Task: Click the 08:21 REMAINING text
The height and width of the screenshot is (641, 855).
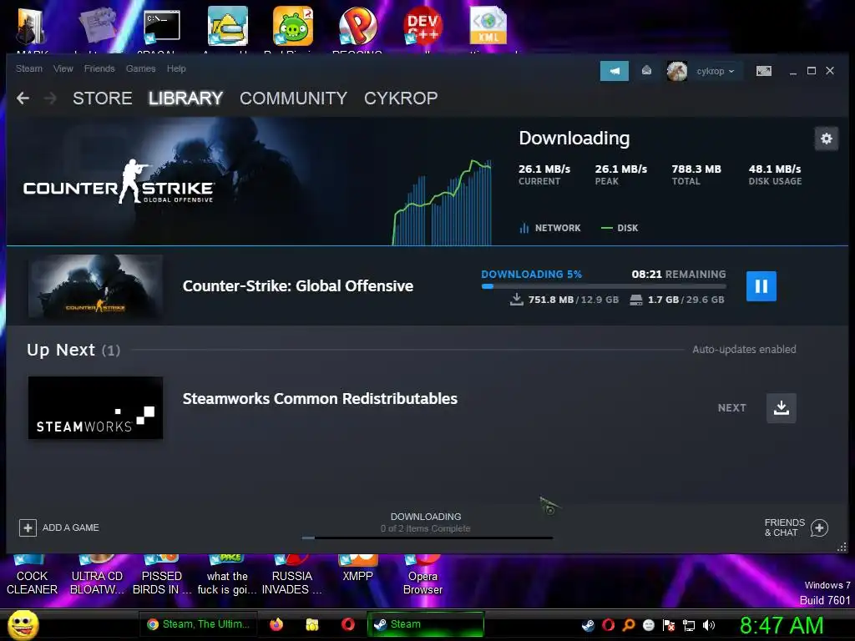Action: pos(679,274)
